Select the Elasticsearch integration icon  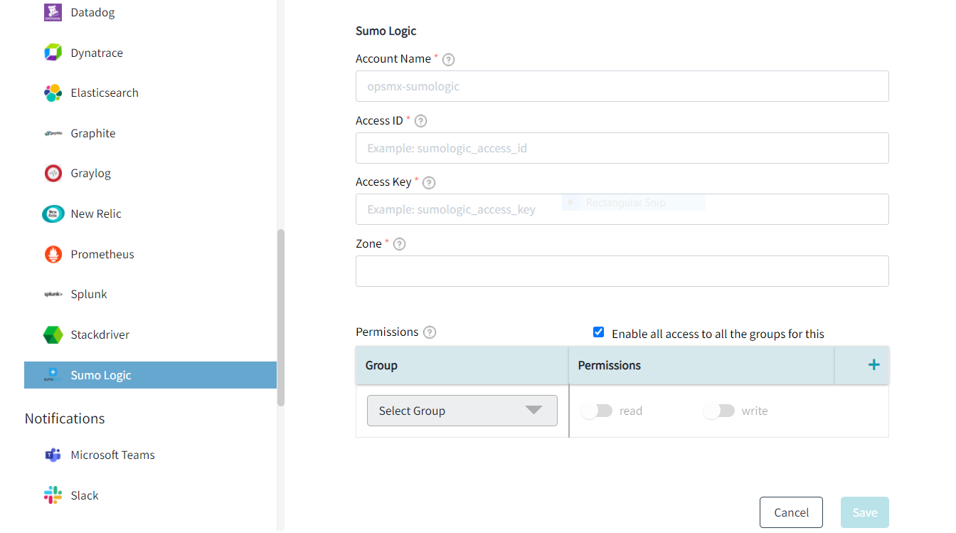click(x=52, y=93)
